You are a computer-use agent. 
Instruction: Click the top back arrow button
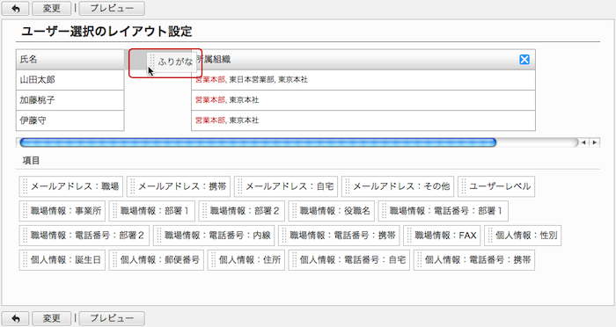15,8
